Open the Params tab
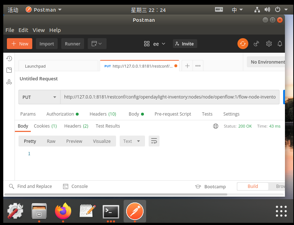The image size is (294, 225). [28, 114]
